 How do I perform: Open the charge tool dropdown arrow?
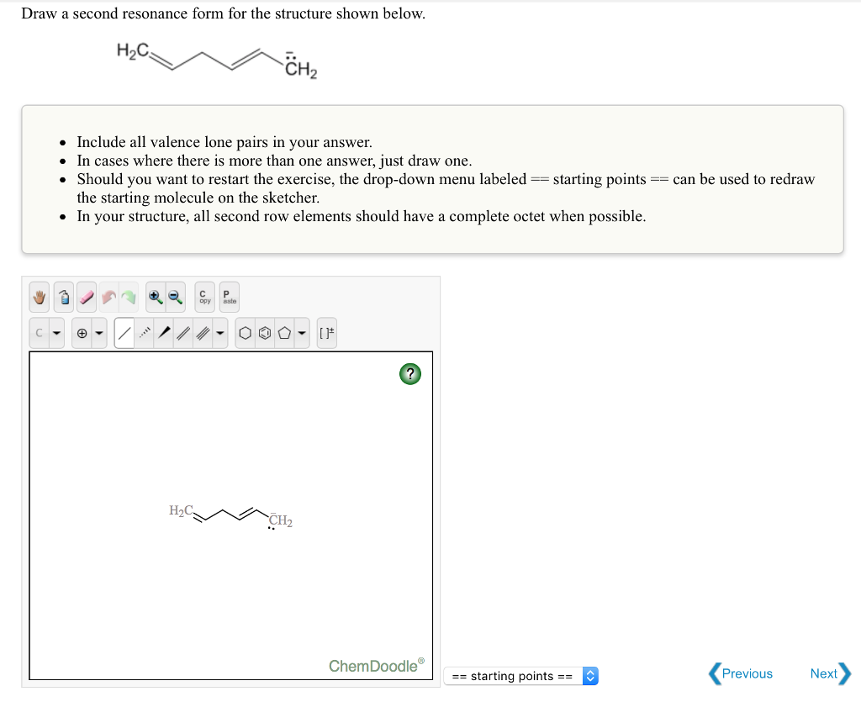pyautogui.click(x=99, y=333)
